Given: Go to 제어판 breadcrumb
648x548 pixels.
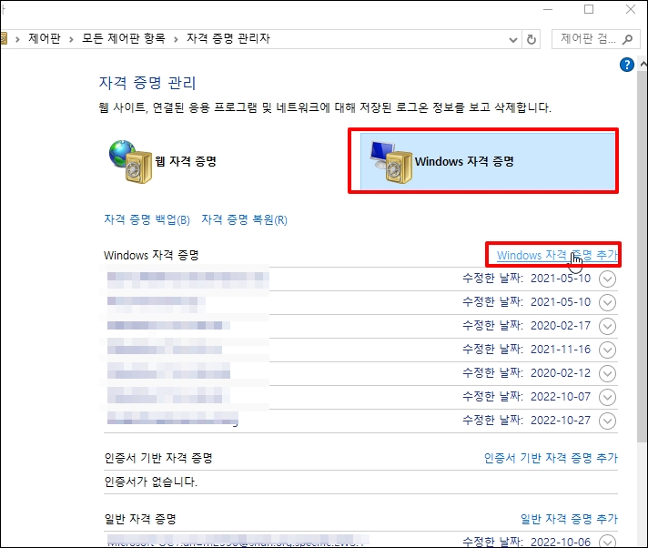Looking at the screenshot, I should point(45,38).
